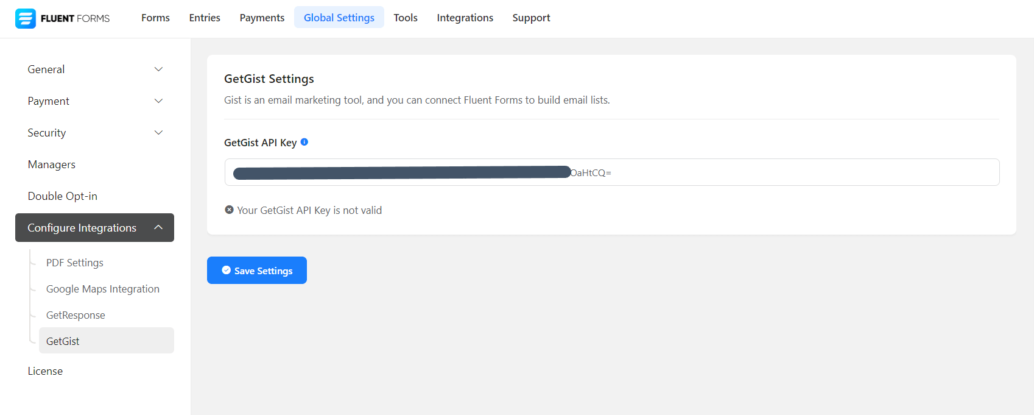The image size is (1034, 415).
Task: Click the invalid API key error icon
Action: [229, 210]
